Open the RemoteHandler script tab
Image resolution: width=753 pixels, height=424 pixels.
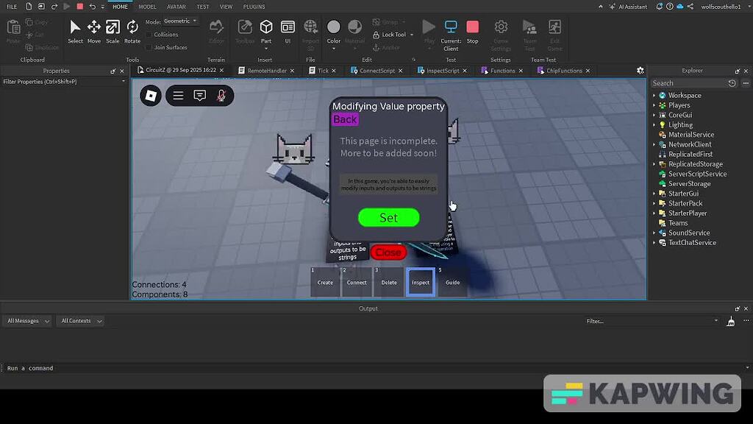267,71
